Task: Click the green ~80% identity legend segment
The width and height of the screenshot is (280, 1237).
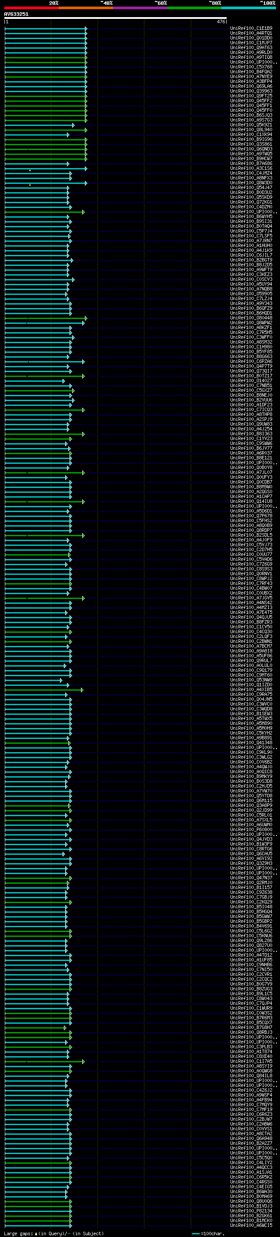Action: point(194,8)
